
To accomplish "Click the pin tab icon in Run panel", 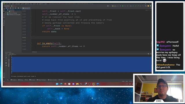I will point(6,66).
